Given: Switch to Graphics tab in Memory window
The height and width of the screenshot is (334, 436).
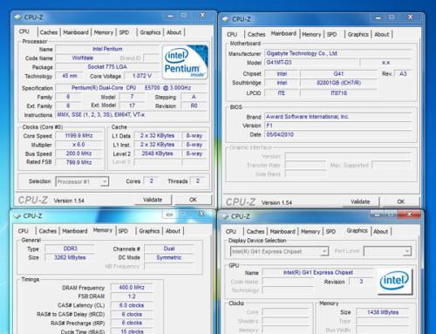Looking at the screenshot, I should 149,231.
